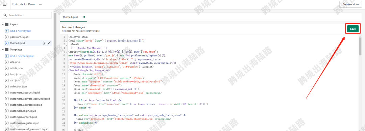The height and width of the screenshot is (131, 365).
Task: Click the code editor vertical scrollbar
Action: [x=360, y=46]
